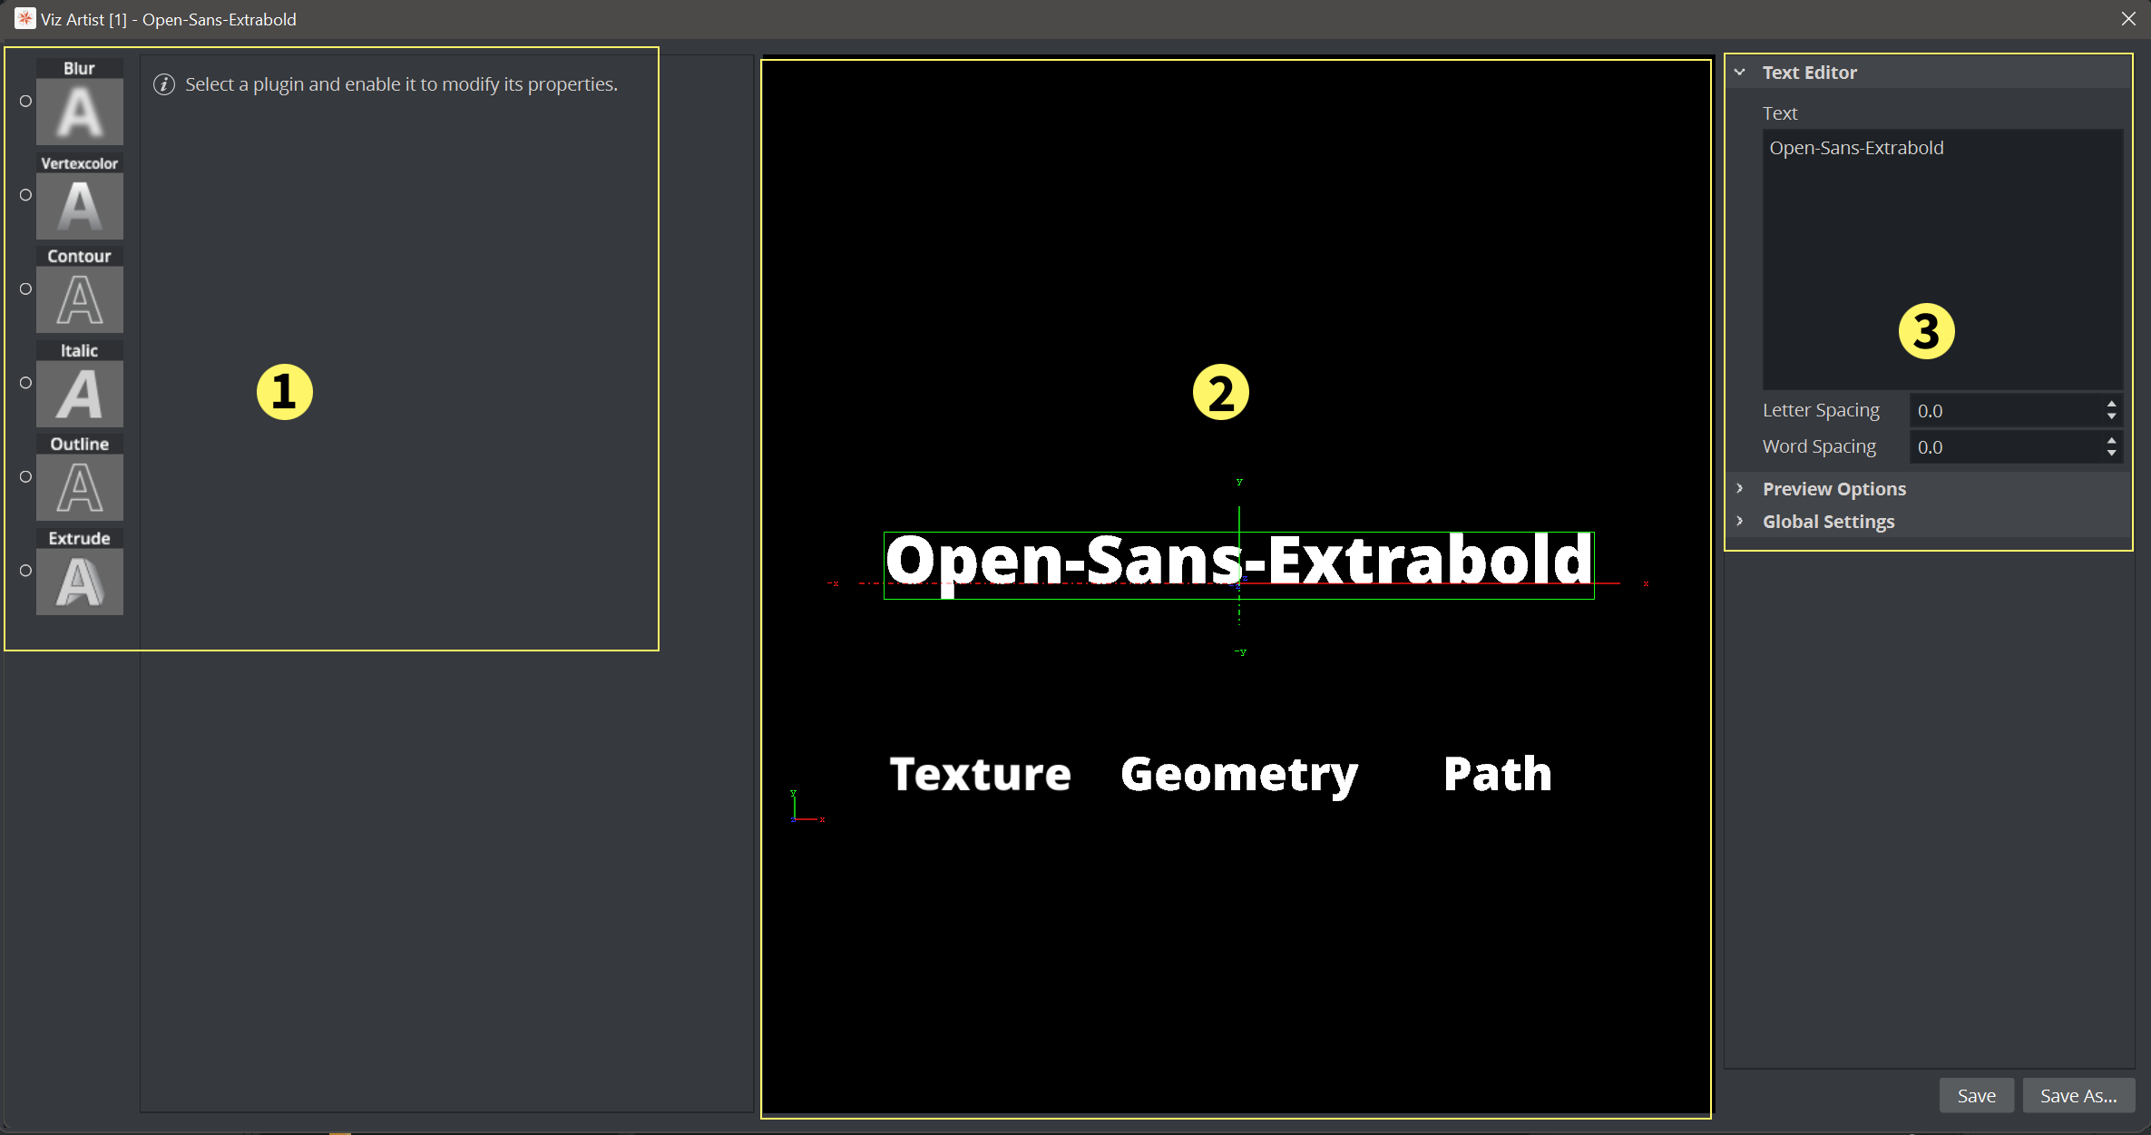Select the Blur plugin icon
The image size is (2151, 1135).
click(81, 110)
